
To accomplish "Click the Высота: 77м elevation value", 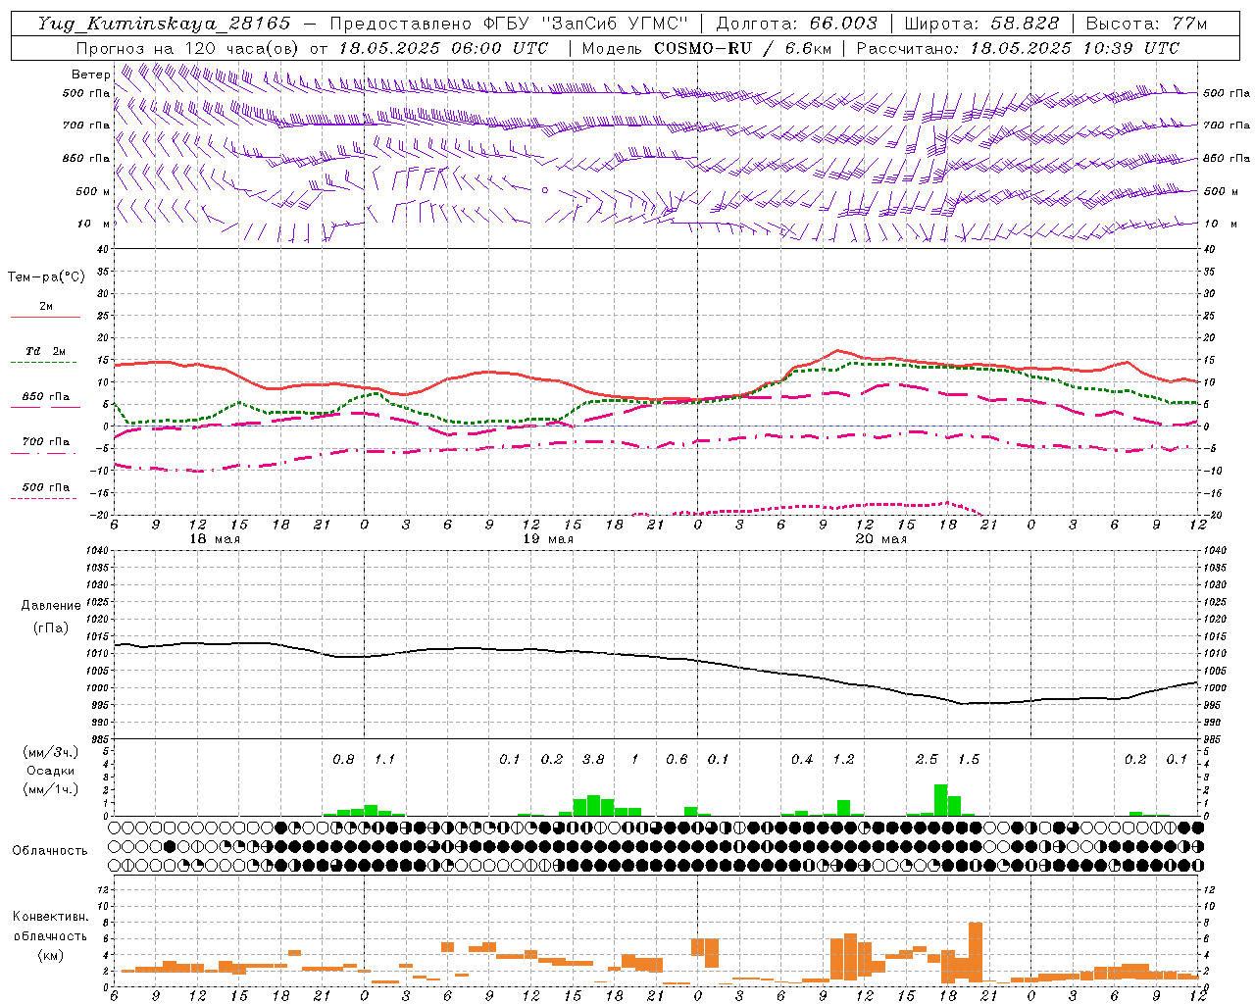I will click(x=1145, y=24).
